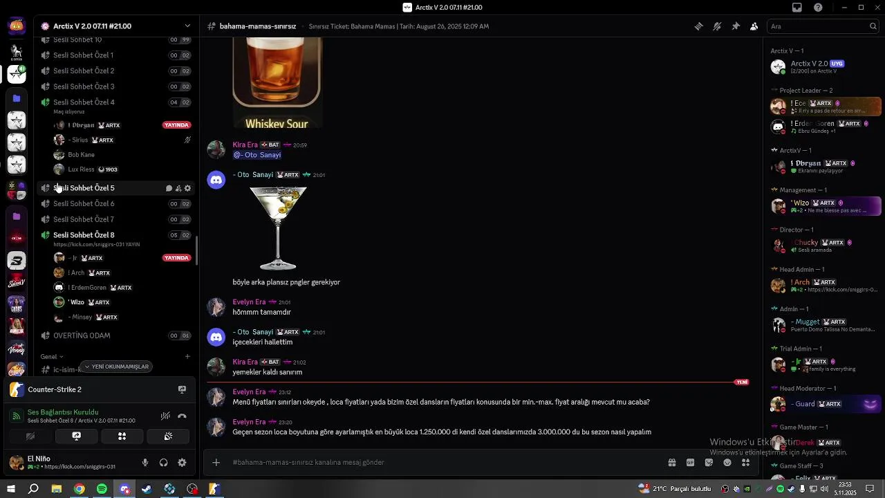Open user settings gear next to El Niño

[182, 463]
